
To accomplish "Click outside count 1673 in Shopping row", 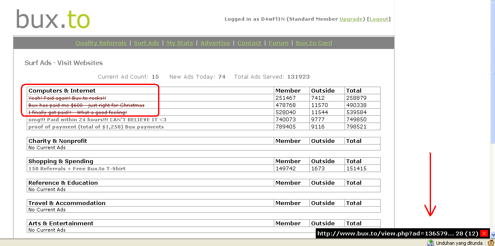I will pos(318,169).
